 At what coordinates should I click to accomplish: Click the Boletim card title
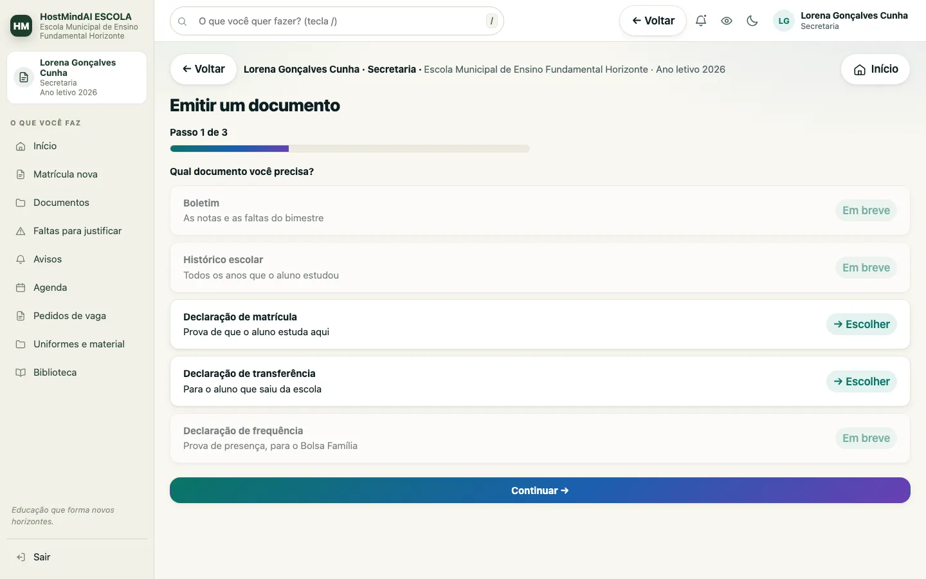pos(201,203)
